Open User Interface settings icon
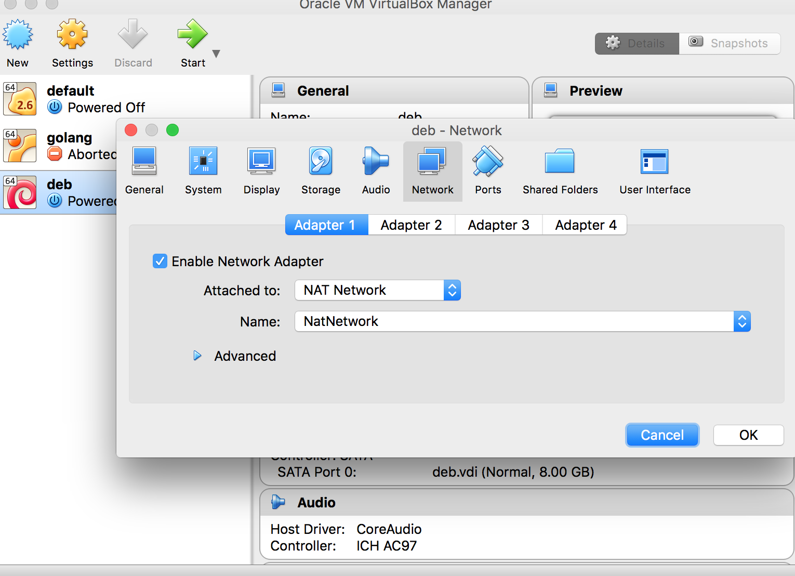This screenshot has width=795, height=576. (x=655, y=162)
